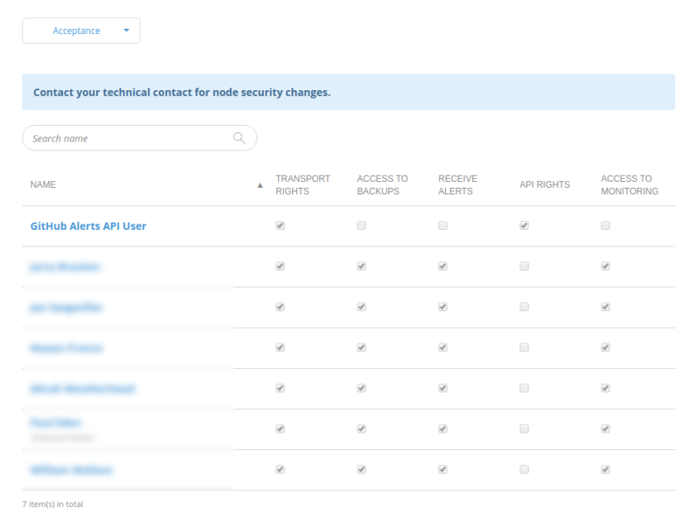Click the magnifying glass search icon
Screen dimensions: 695x527
[239, 138]
